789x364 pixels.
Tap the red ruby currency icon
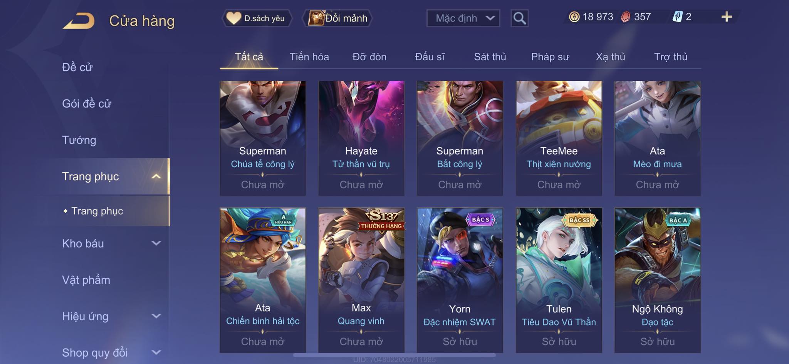(x=626, y=17)
